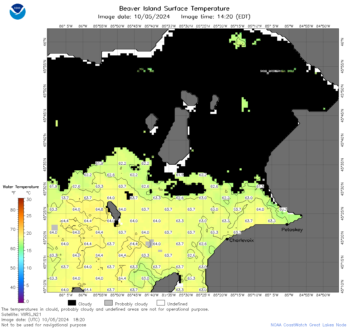Click the Cloudy legend label
This screenshot has width=349, height=329.
click(85, 304)
